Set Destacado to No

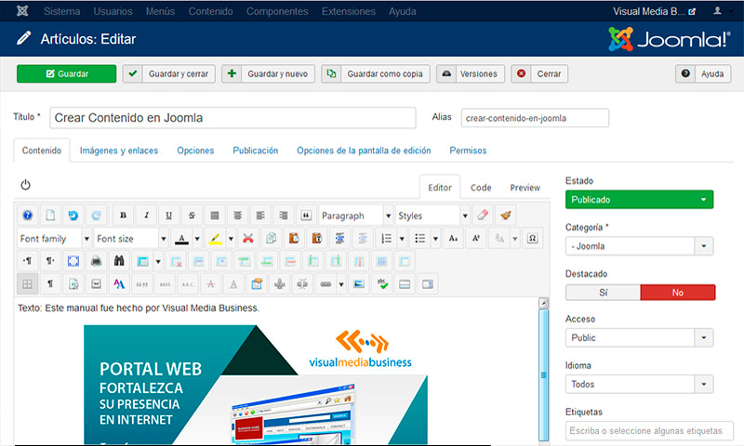(x=678, y=293)
